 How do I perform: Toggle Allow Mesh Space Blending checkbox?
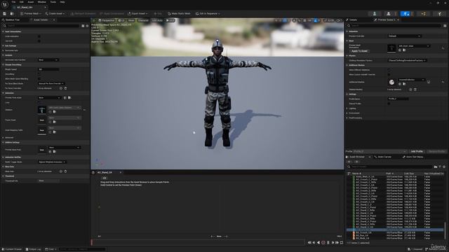click(x=39, y=78)
